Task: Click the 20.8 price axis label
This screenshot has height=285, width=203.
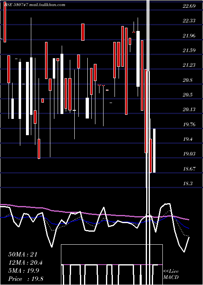Action: click(x=188, y=80)
